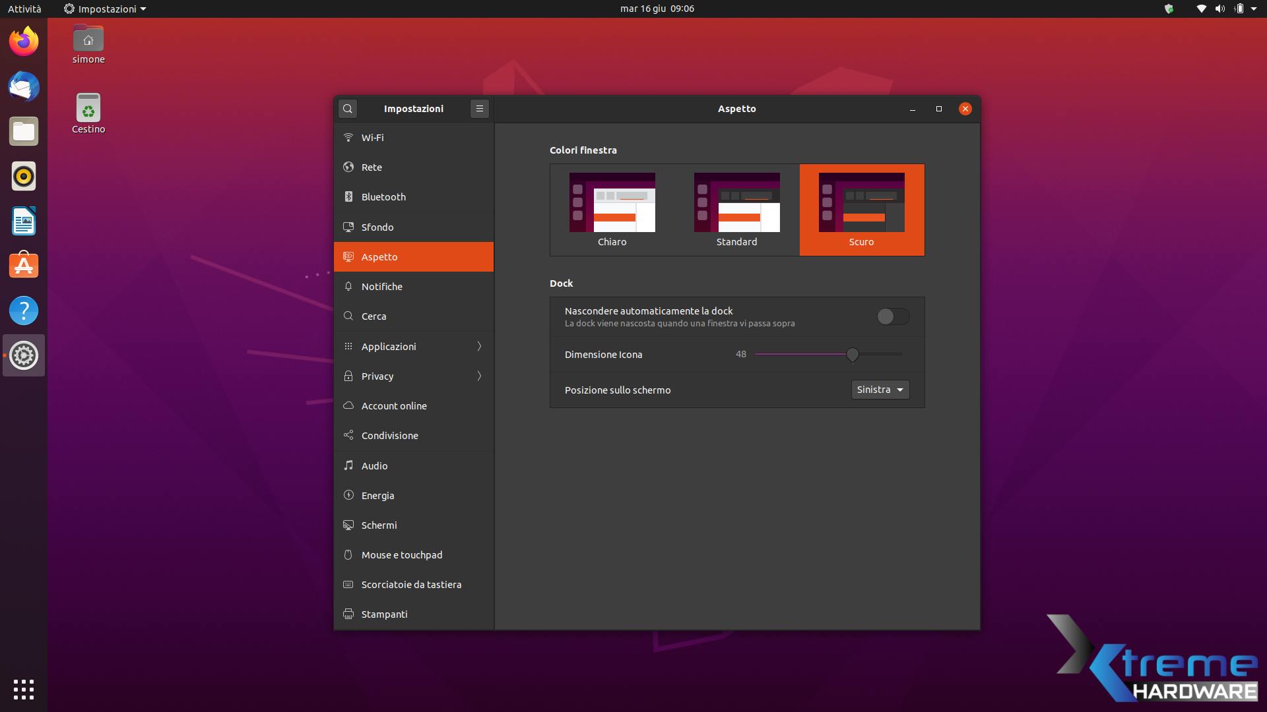This screenshot has width=1267, height=712.
Task: Select the Chiaro window color theme
Action: coord(612,210)
